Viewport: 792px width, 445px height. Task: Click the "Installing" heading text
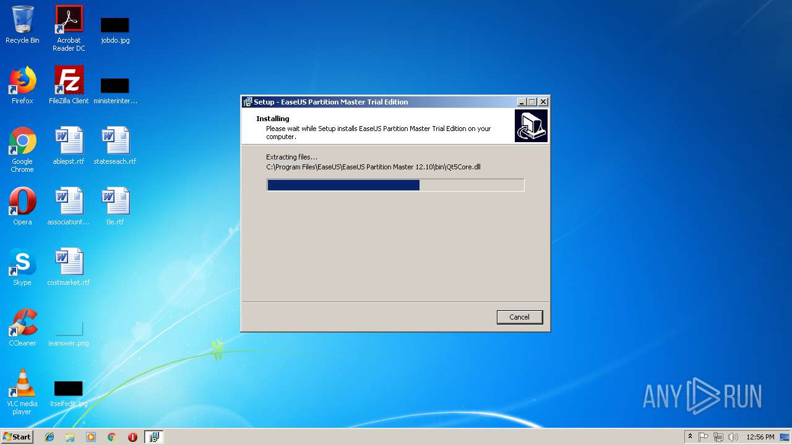coord(273,119)
